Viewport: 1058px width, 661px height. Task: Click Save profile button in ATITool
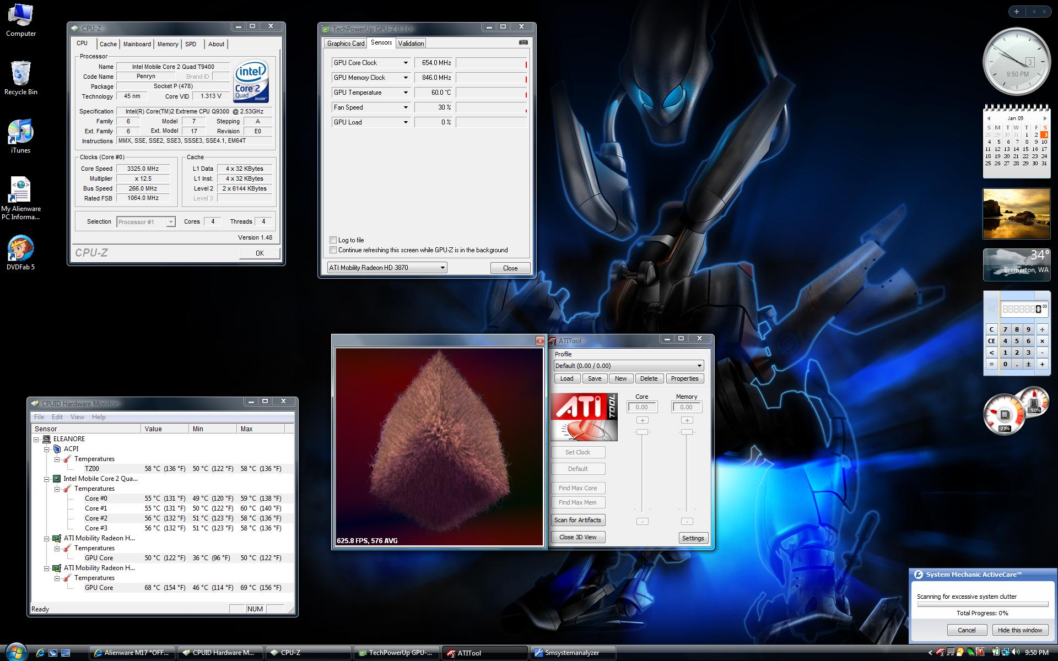click(595, 378)
